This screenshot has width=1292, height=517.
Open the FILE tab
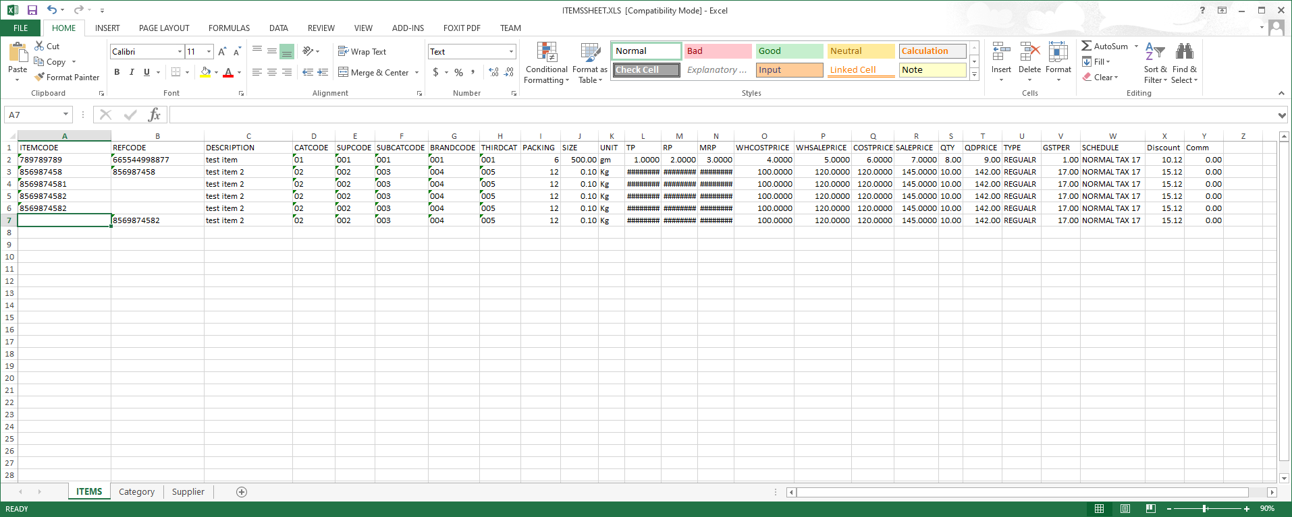[21, 28]
